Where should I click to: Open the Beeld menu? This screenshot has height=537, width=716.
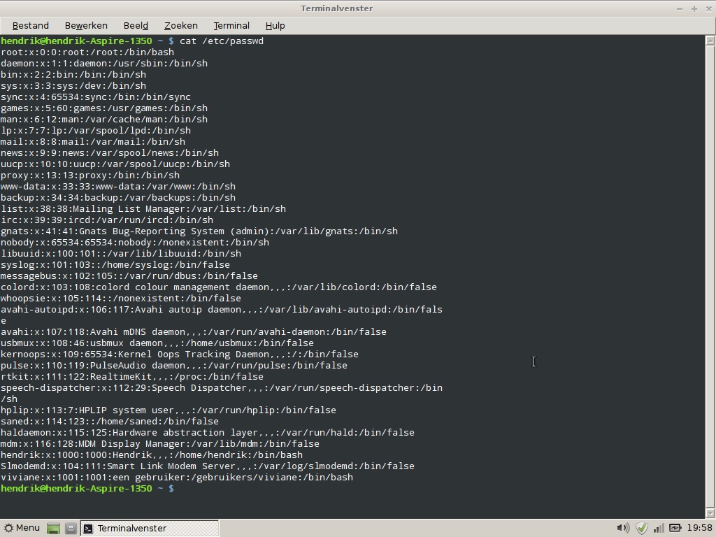[x=136, y=26]
